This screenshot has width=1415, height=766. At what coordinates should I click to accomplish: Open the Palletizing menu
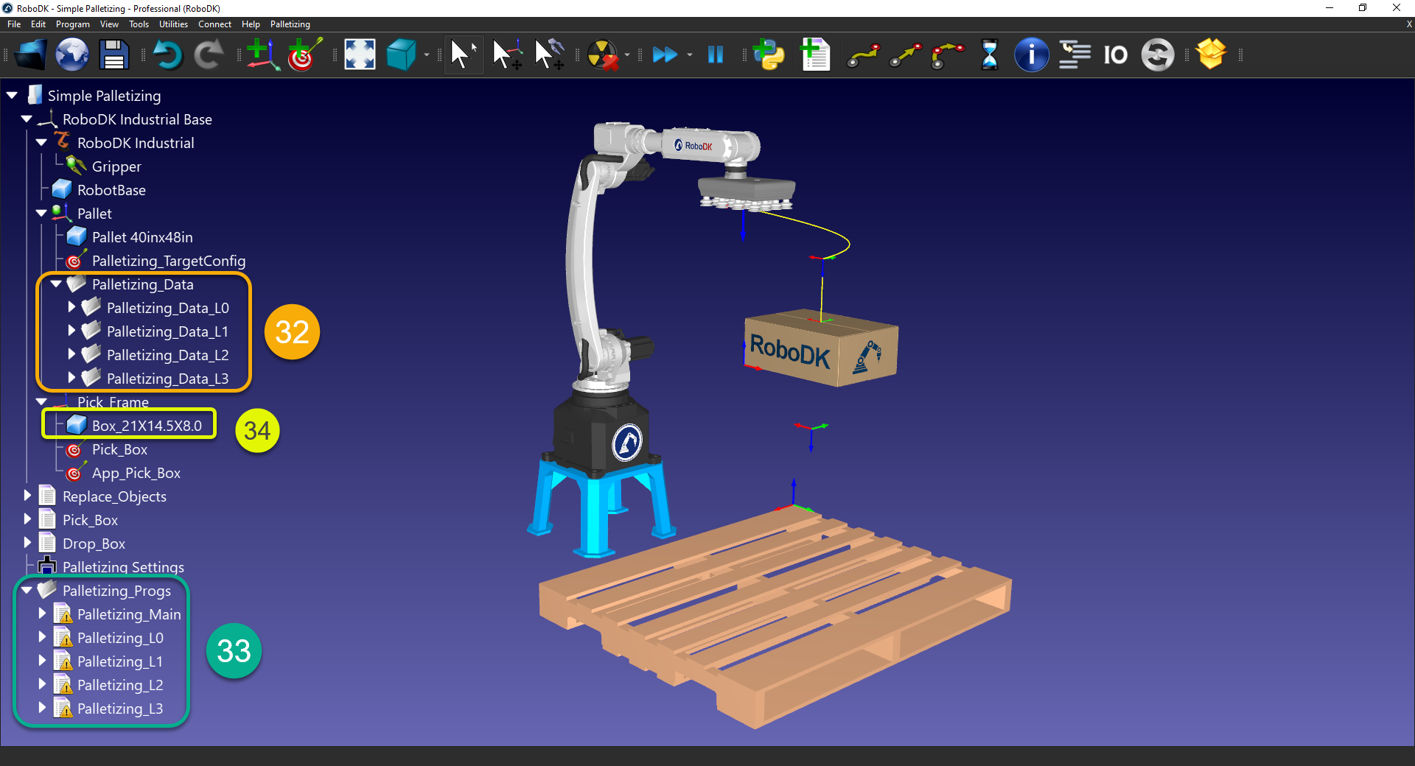[x=289, y=24]
